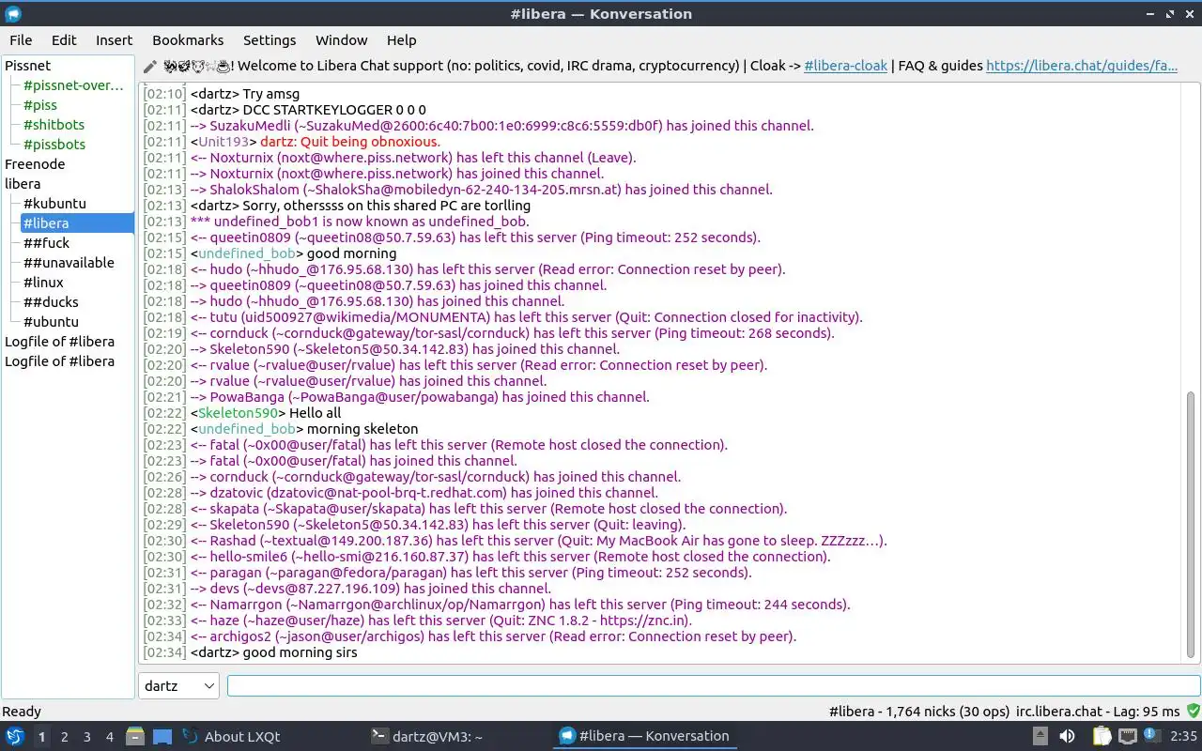Viewport: 1202px width, 751px height.
Task: Switch to the ##unavailable channel
Action: point(69,263)
